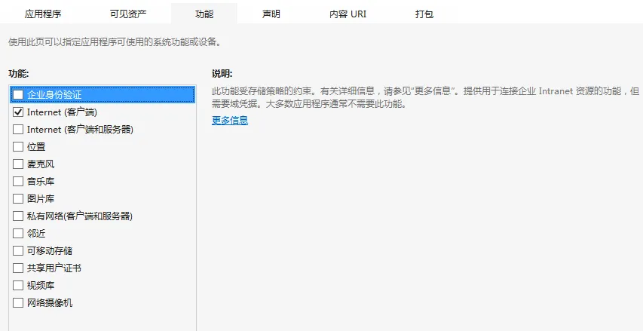Enable Internet (客户端和服务器) checkbox
The height and width of the screenshot is (331, 643).
pyautogui.click(x=18, y=130)
